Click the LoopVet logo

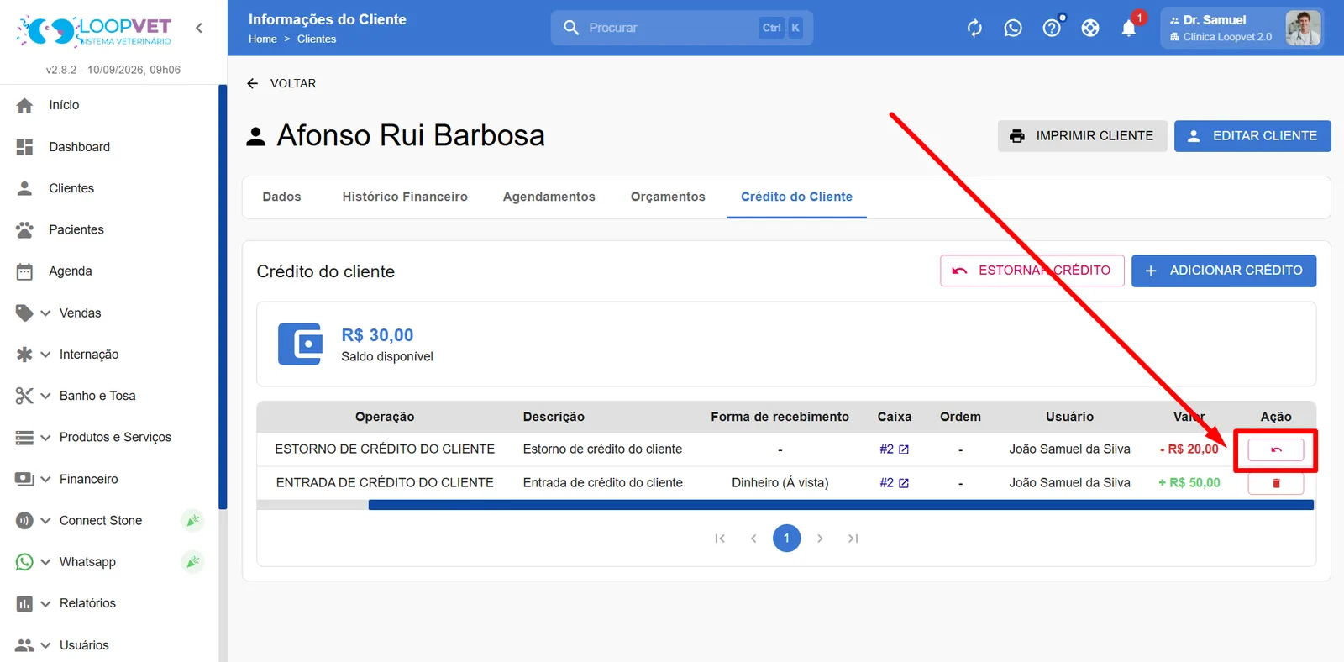click(94, 31)
